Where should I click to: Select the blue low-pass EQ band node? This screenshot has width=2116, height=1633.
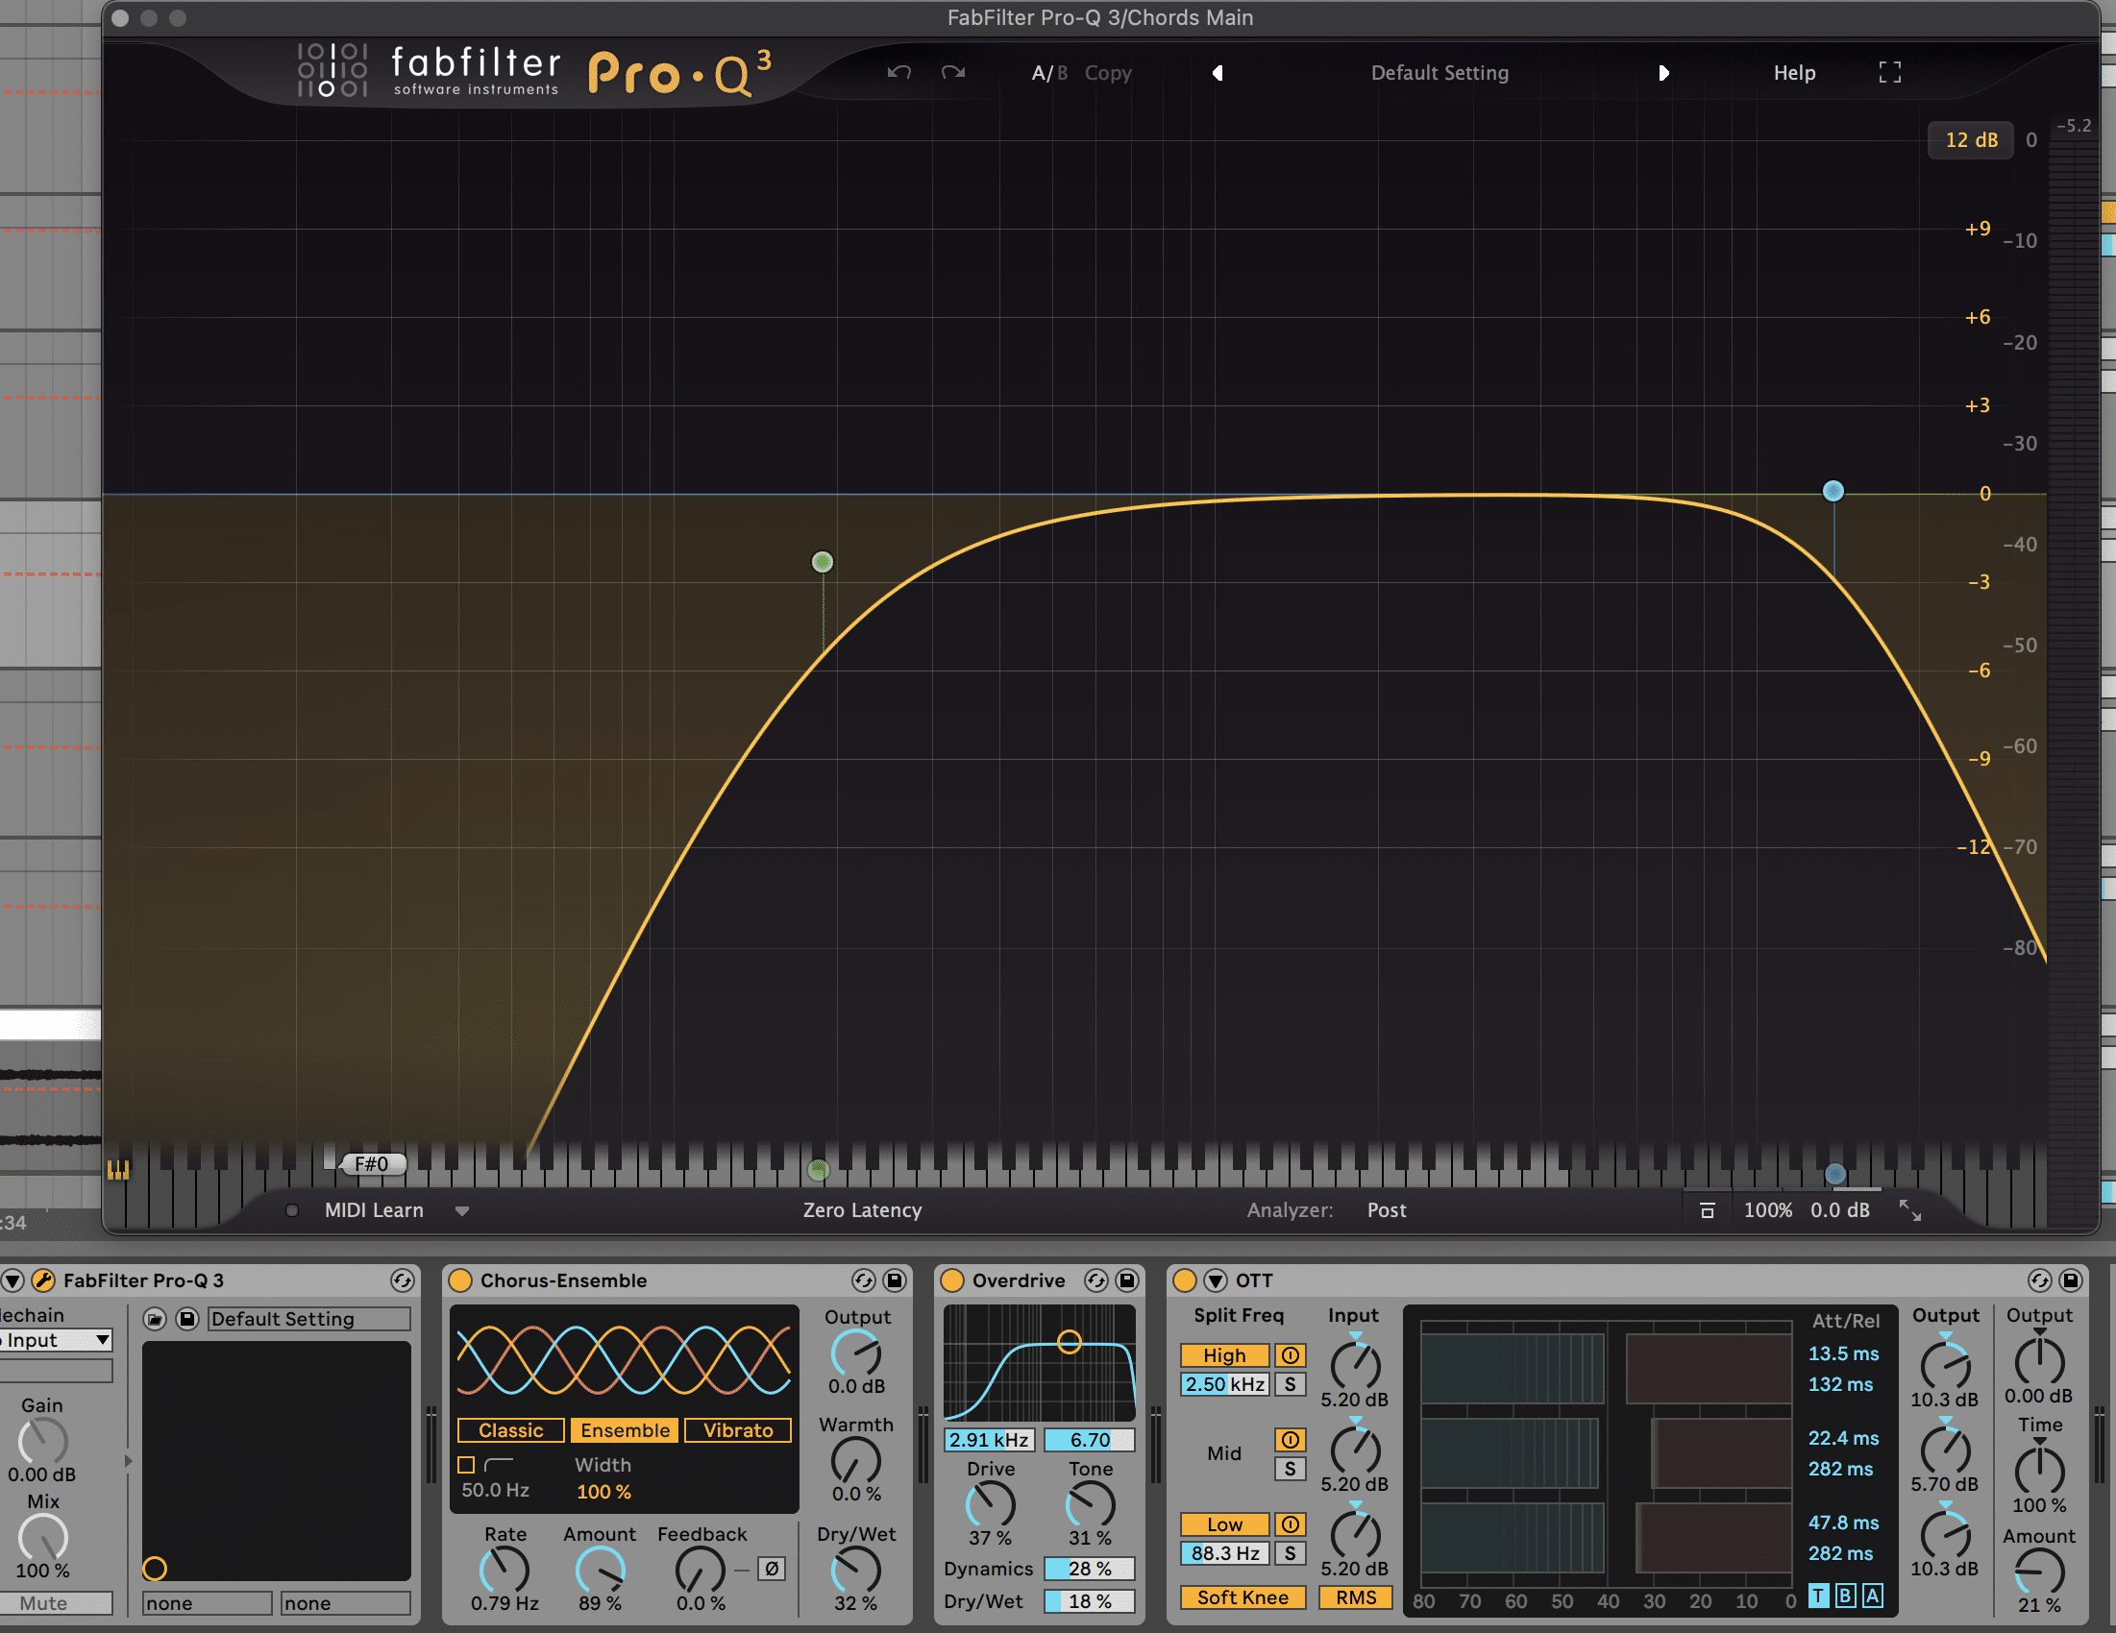click(x=1833, y=491)
